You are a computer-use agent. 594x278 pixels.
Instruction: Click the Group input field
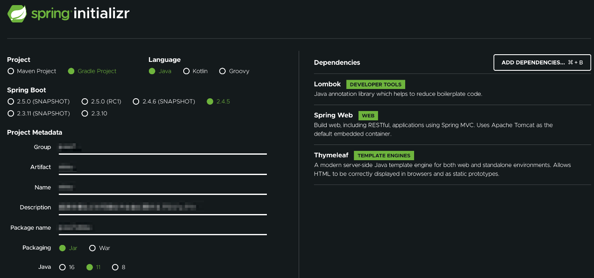[163, 147]
